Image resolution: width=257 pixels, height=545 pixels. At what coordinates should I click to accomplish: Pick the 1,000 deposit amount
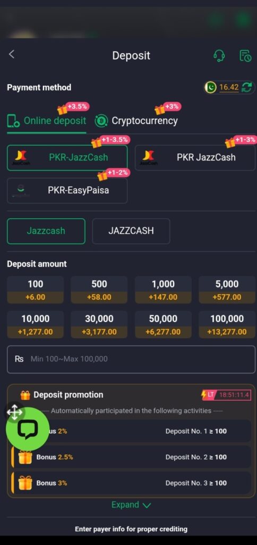click(x=164, y=290)
